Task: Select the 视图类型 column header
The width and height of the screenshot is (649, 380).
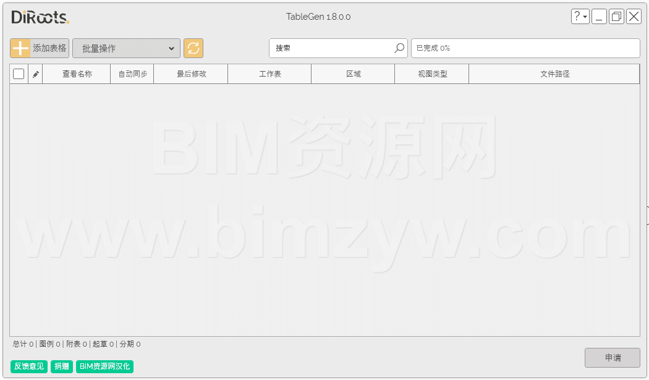Action: 432,74
